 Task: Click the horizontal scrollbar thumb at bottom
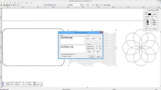pos(87,87)
